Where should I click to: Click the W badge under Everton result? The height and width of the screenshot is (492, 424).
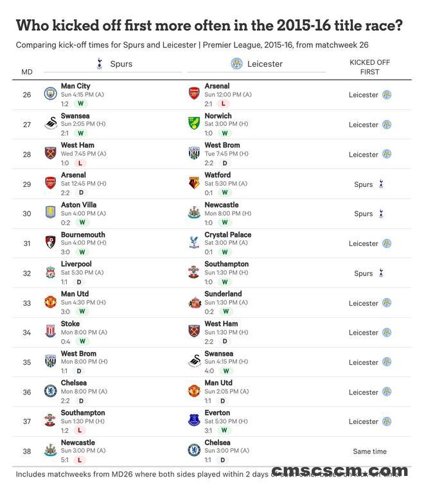tap(224, 430)
